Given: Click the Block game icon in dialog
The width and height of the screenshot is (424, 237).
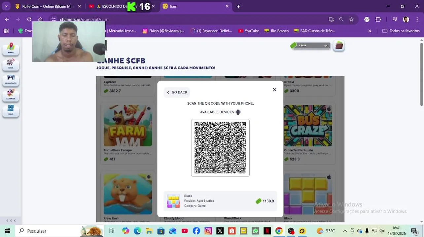Looking at the screenshot, I should pos(173,201).
